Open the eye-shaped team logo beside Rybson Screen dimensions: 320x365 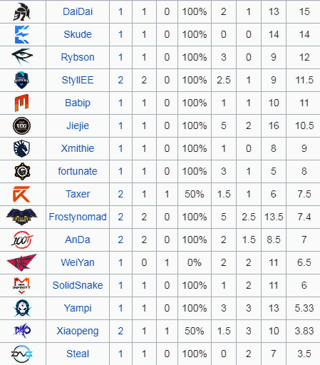22,57
